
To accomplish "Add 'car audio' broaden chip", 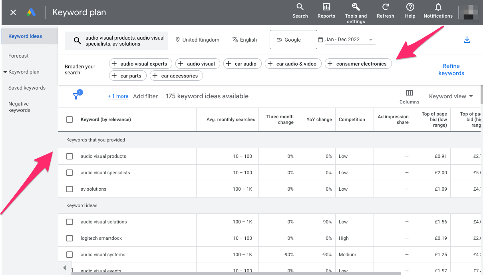I will tap(242, 64).
